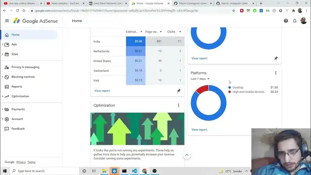Screen dimensions: 311x175
Task: Open a new browser tab with plus
Action: tap(261, 3)
